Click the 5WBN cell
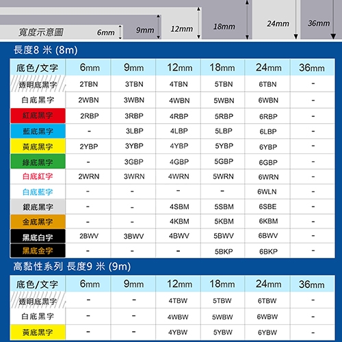 coord(224,101)
